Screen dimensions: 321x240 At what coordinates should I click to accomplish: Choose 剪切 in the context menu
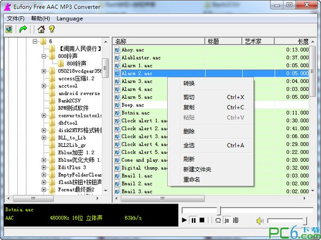tap(211, 97)
